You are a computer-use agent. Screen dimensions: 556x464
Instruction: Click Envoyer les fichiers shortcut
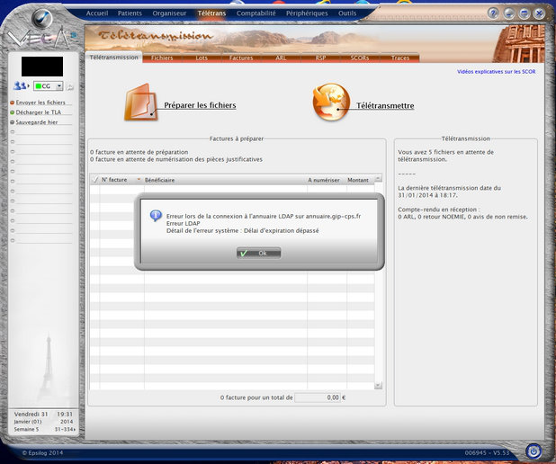(x=40, y=103)
